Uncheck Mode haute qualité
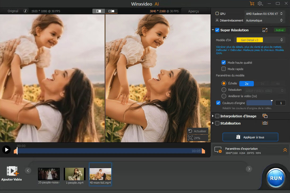Screen dimensions: 290x193 (x=224, y=62)
